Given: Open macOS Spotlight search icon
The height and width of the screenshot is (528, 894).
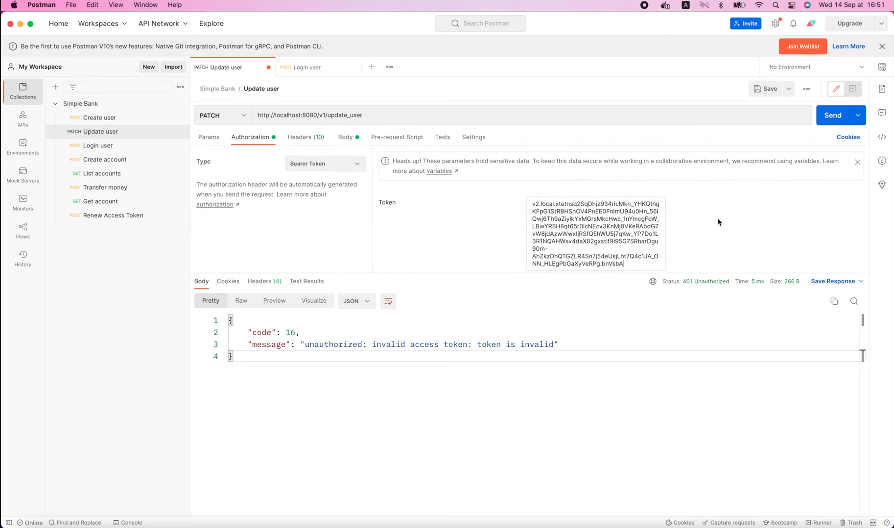Looking at the screenshot, I should tap(776, 5).
